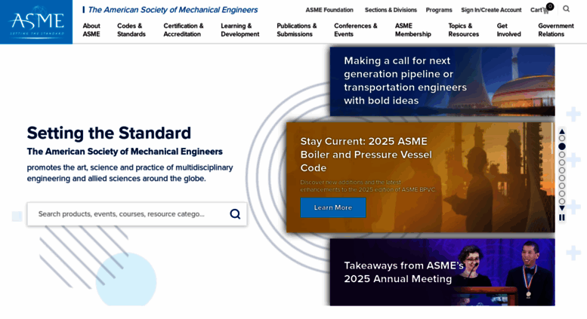The height and width of the screenshot is (319, 587).
Task: Open the Learning & Development menu
Action: [x=240, y=30]
